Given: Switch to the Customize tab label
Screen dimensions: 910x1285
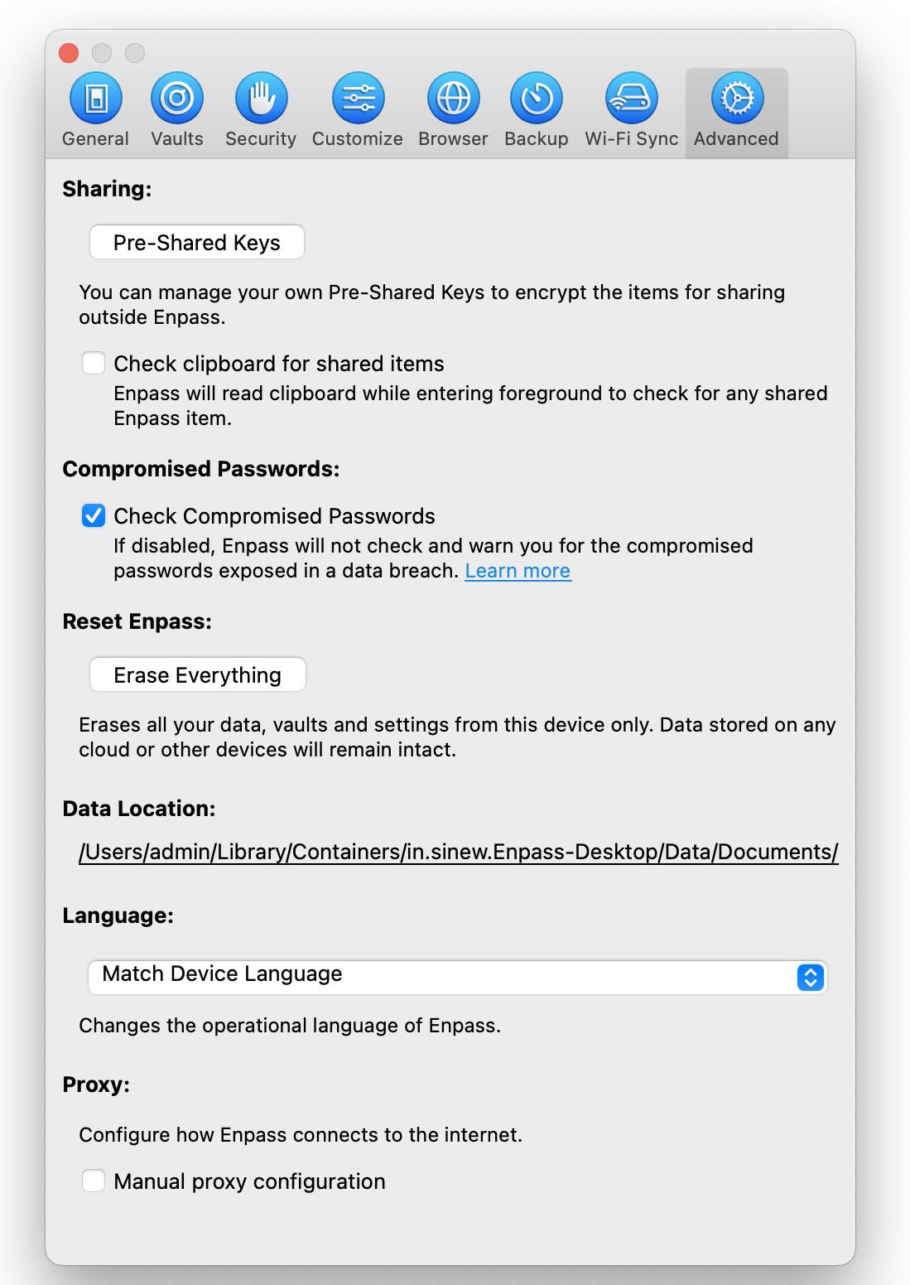Looking at the screenshot, I should tap(358, 138).
